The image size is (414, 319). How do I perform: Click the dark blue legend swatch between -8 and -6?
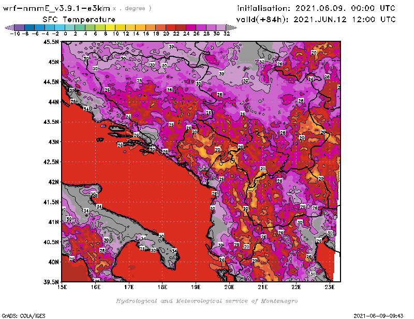[29, 27]
